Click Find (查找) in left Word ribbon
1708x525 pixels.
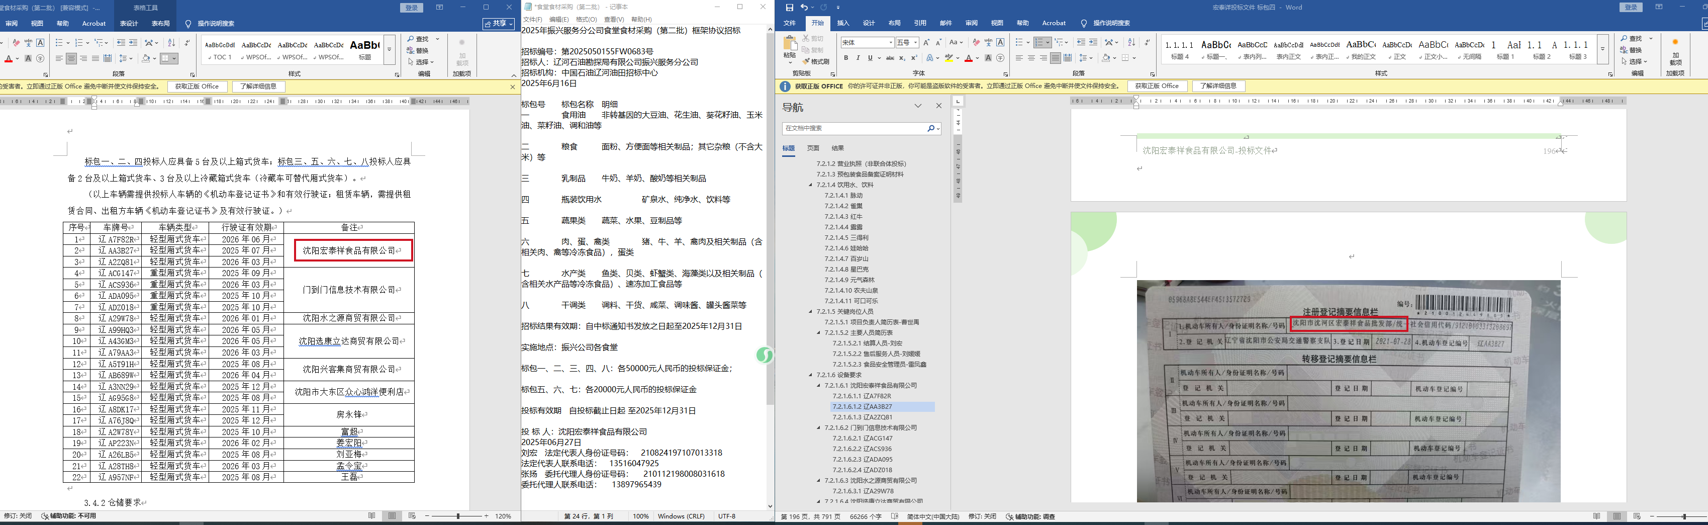pyautogui.click(x=419, y=39)
